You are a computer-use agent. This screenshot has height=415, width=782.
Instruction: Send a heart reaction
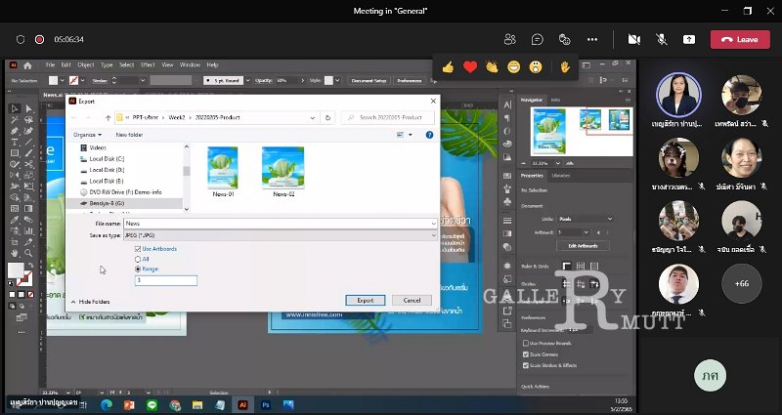470,66
